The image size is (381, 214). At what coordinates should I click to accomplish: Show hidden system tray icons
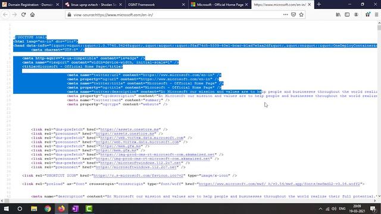320,209
